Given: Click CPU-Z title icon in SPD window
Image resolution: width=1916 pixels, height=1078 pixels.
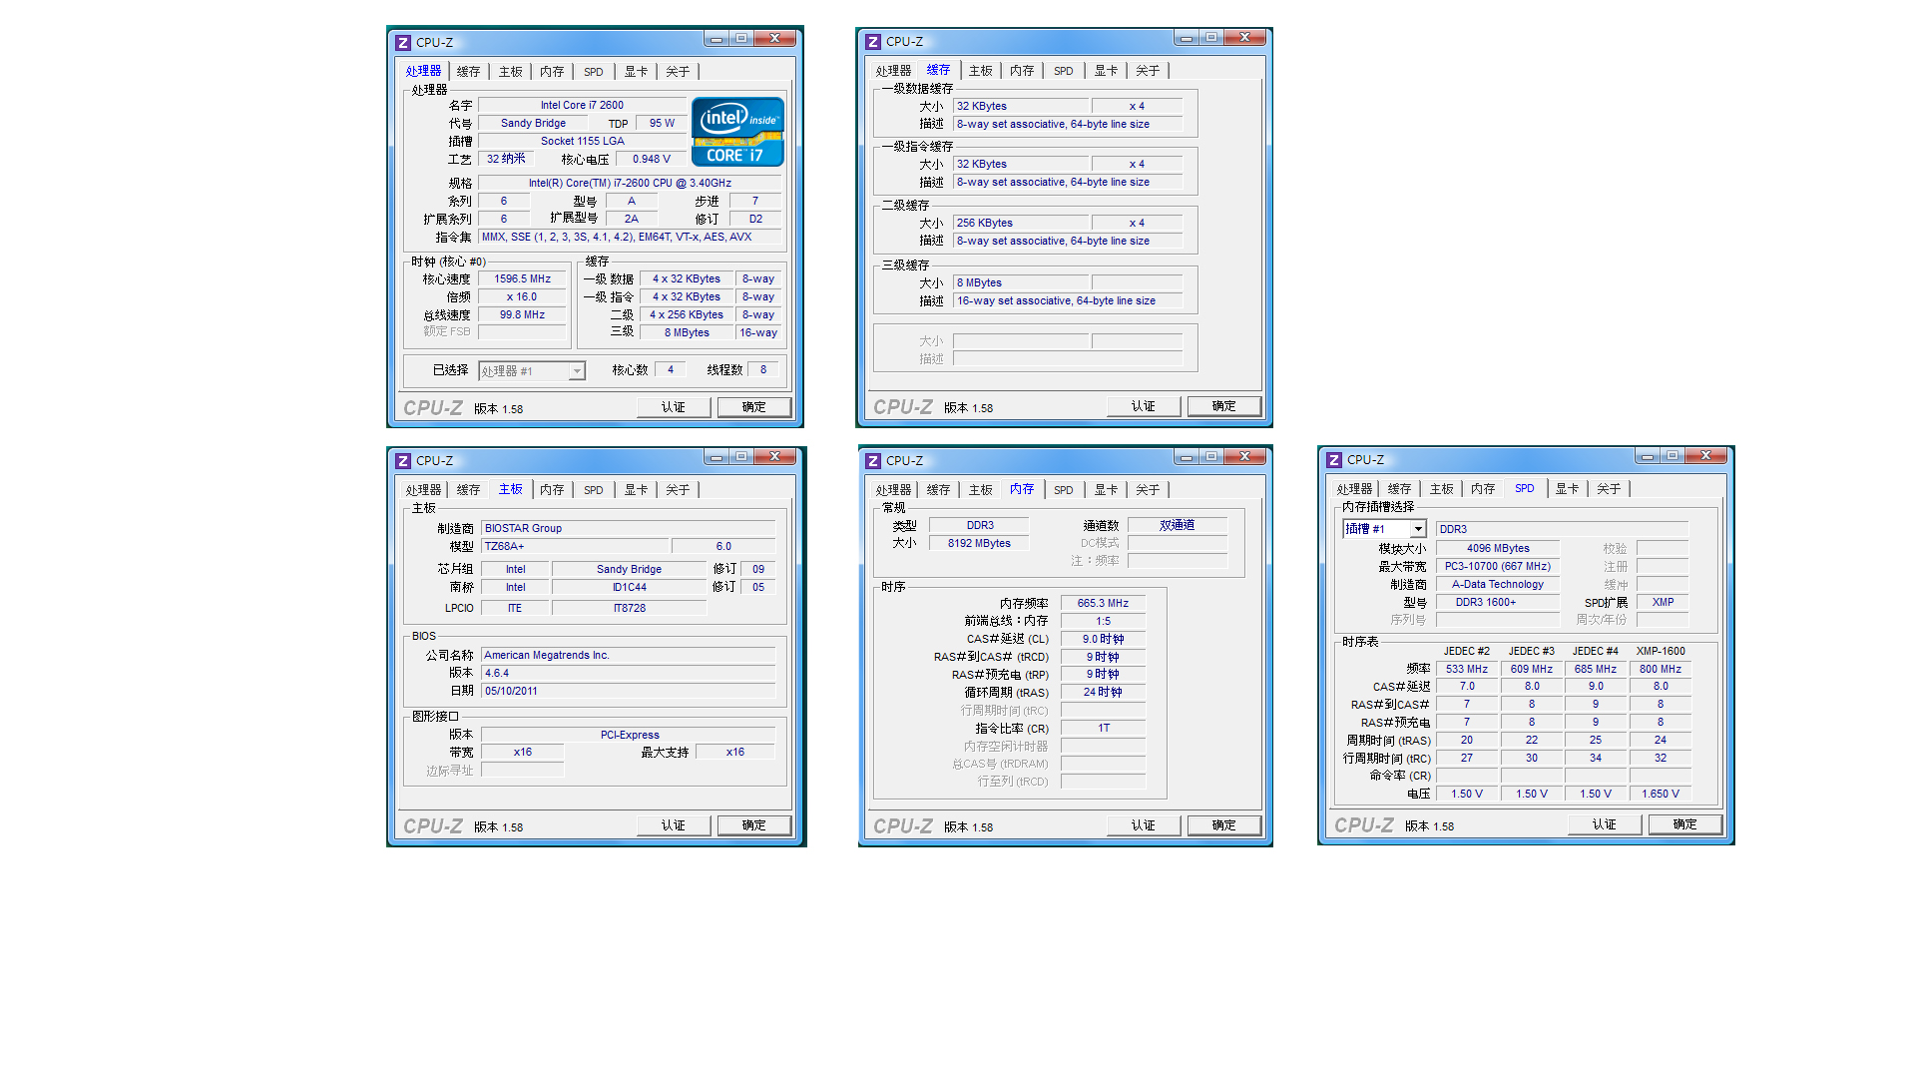Looking at the screenshot, I should pyautogui.click(x=1334, y=460).
